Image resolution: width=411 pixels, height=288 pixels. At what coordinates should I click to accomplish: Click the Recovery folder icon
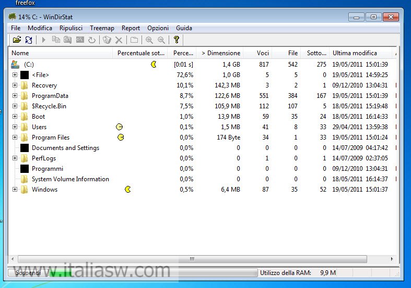click(25, 85)
